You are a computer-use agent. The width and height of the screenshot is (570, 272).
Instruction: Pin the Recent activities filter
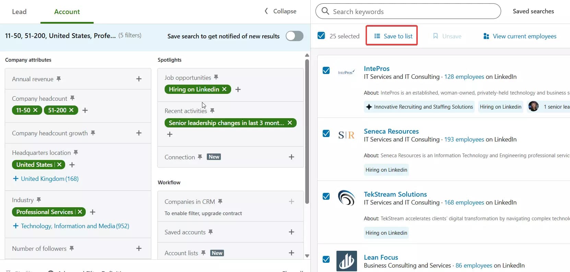212,111
